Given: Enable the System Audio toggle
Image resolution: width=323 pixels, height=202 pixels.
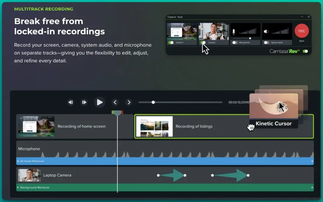Looking at the screenshot, I should (x=267, y=42).
